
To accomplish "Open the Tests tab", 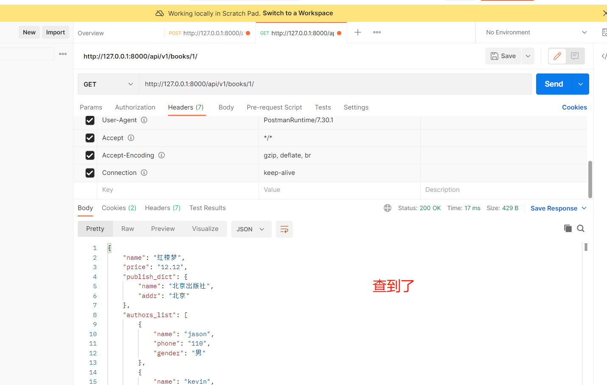I will 323,107.
